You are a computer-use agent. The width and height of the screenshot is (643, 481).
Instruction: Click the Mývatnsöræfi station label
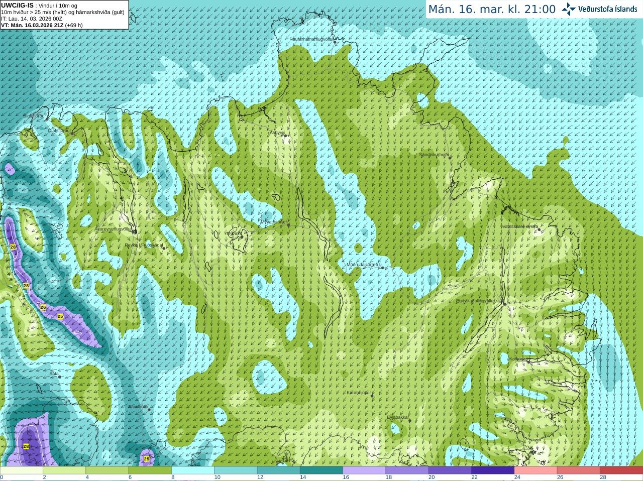click(274, 221)
